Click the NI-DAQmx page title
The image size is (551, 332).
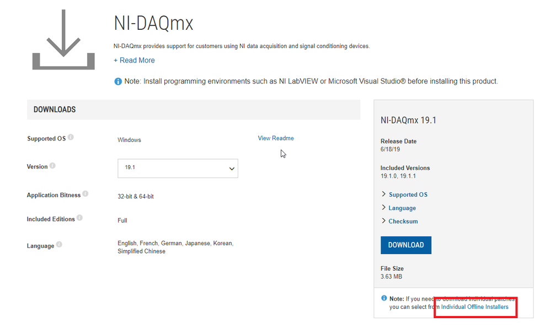(153, 23)
